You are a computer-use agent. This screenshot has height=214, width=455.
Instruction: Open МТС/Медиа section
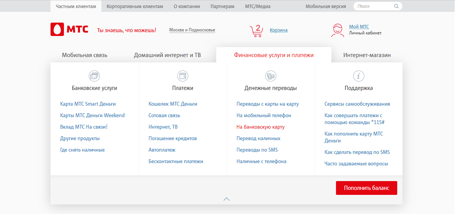(258, 7)
